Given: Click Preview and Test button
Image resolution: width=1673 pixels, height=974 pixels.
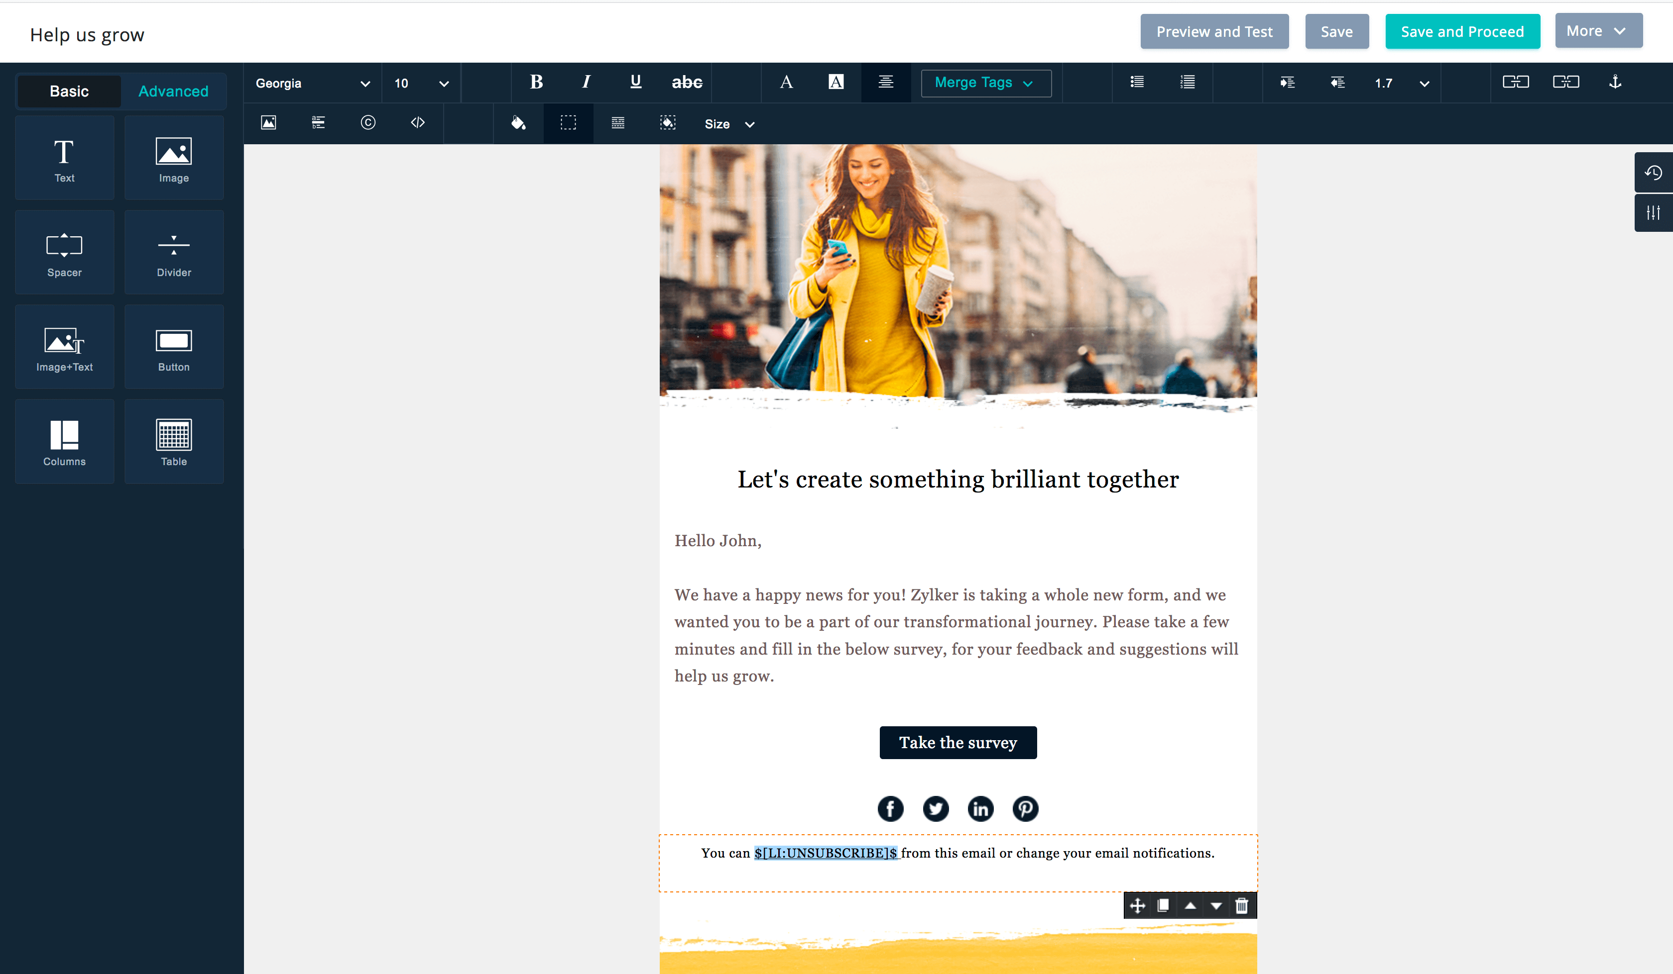Looking at the screenshot, I should point(1214,31).
